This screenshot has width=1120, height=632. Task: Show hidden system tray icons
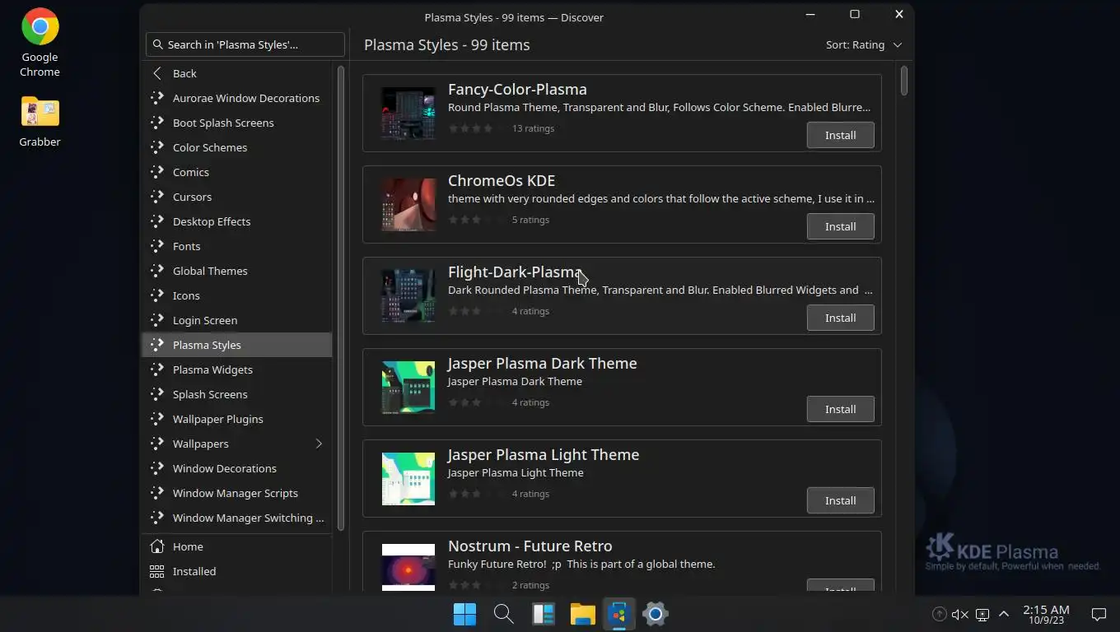point(1004,614)
